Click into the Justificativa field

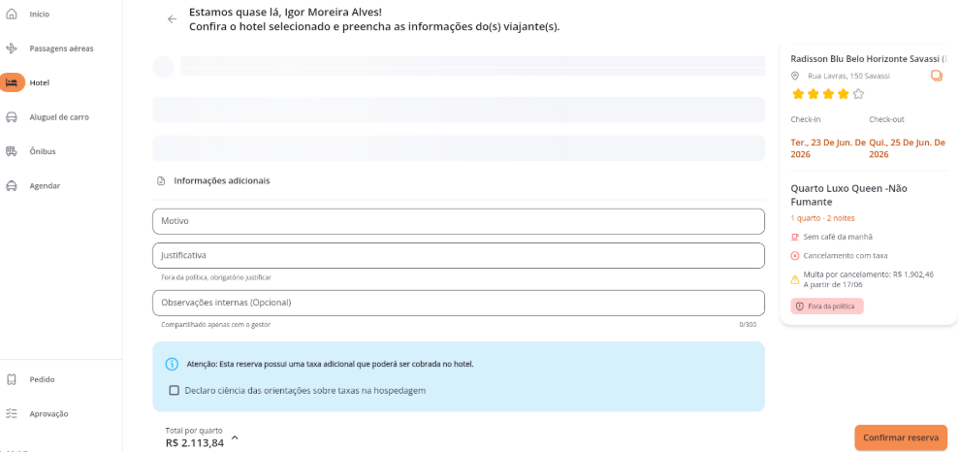[459, 255]
